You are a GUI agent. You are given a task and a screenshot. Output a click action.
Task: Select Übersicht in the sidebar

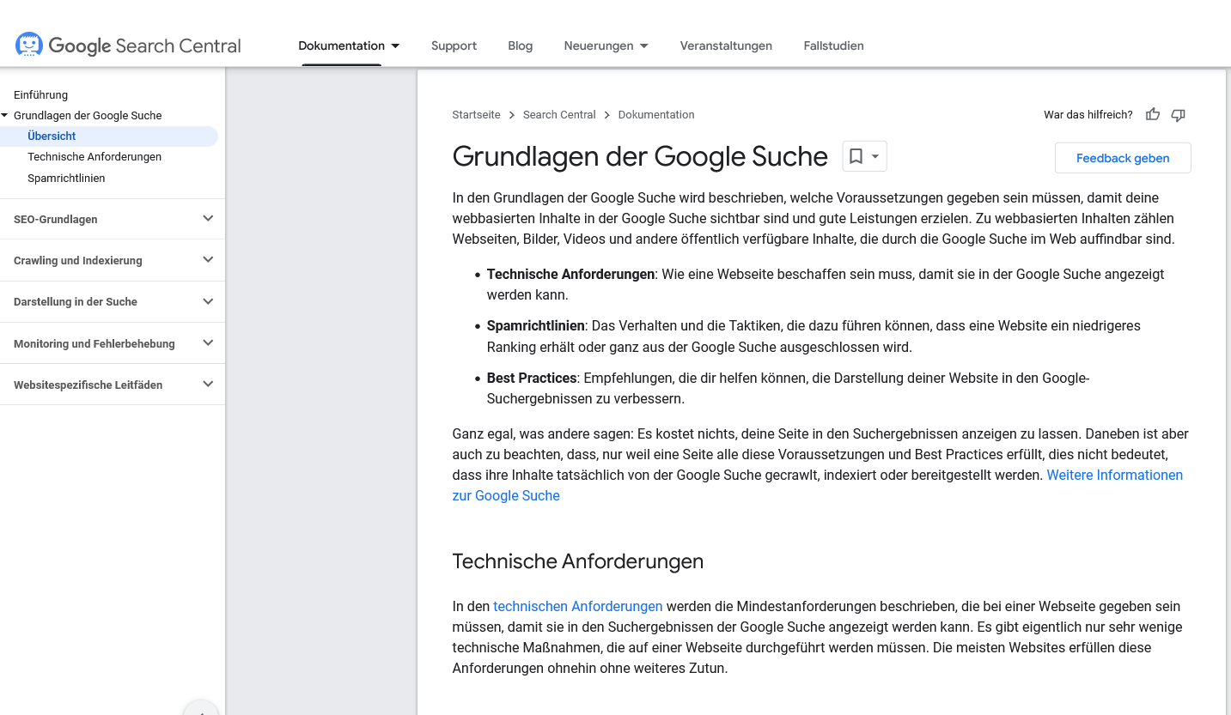[x=52, y=136]
